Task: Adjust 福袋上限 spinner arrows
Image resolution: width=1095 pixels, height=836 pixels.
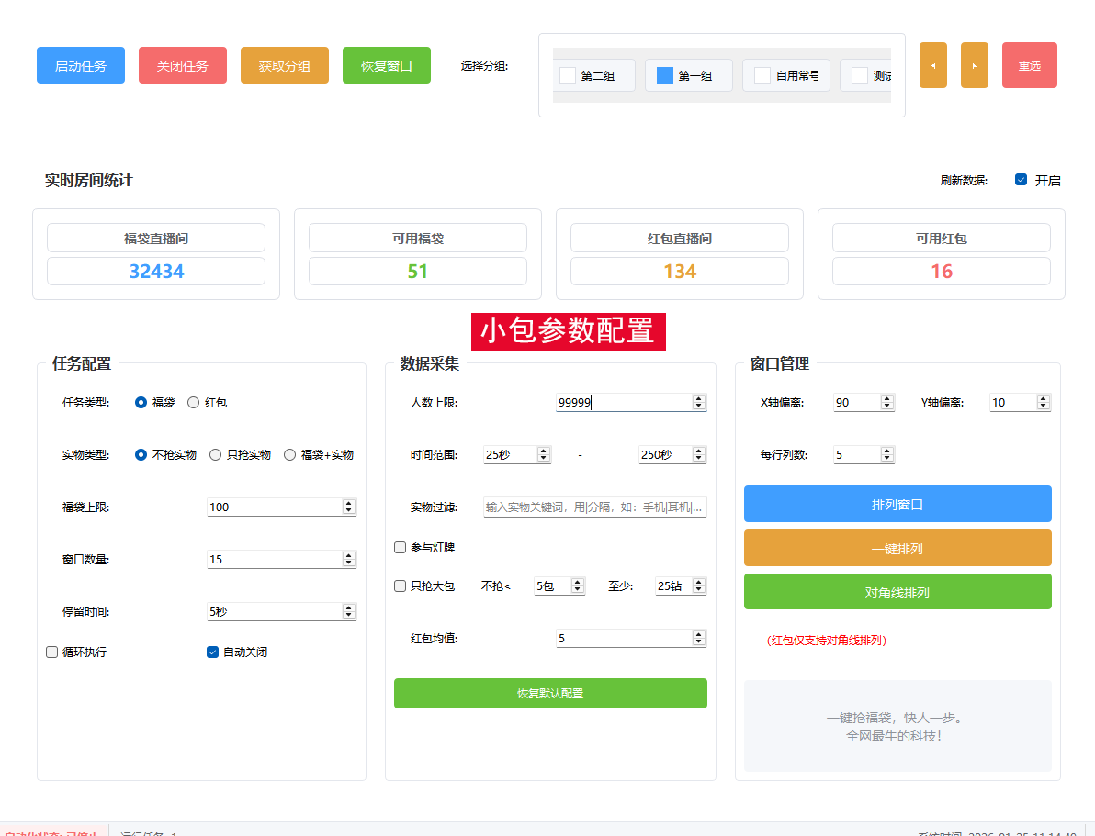Action: pos(349,507)
